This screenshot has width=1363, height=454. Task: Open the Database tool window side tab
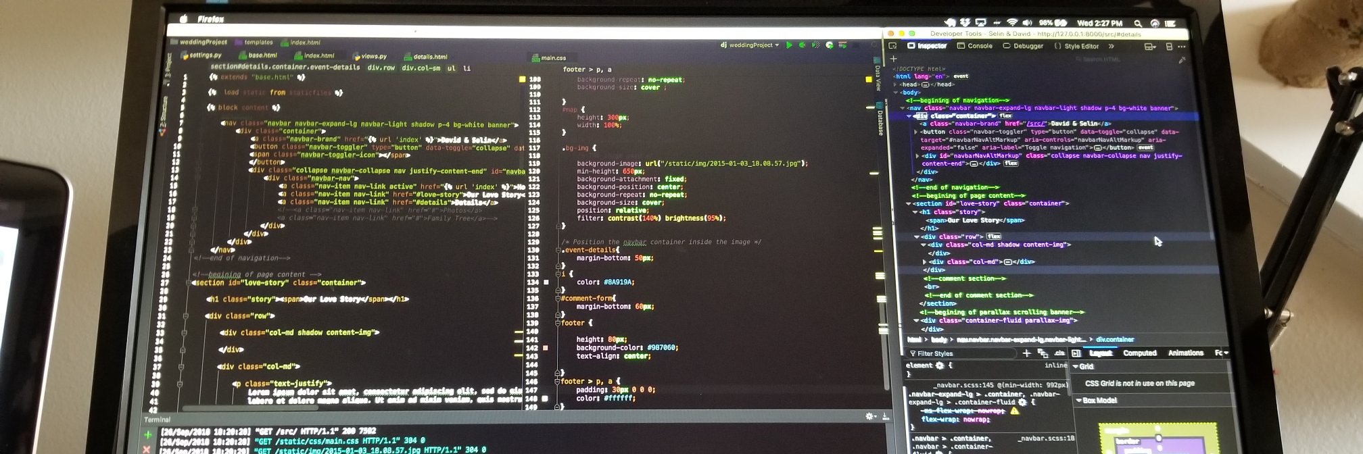880,119
